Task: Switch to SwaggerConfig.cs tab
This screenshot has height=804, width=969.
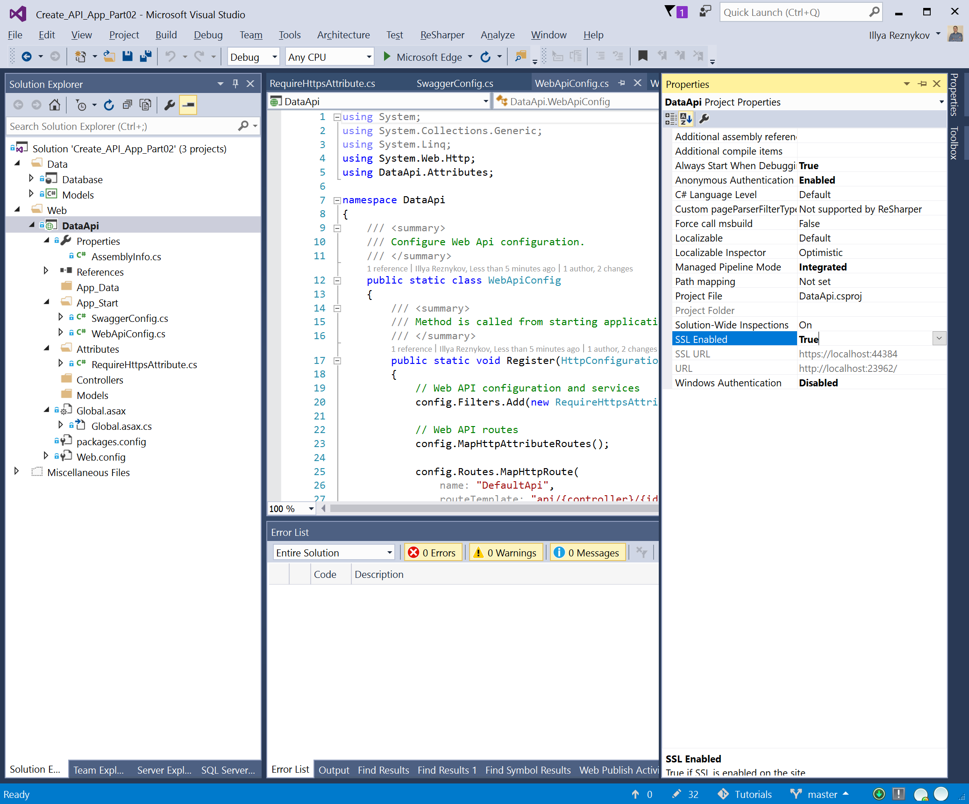Action: click(x=454, y=84)
